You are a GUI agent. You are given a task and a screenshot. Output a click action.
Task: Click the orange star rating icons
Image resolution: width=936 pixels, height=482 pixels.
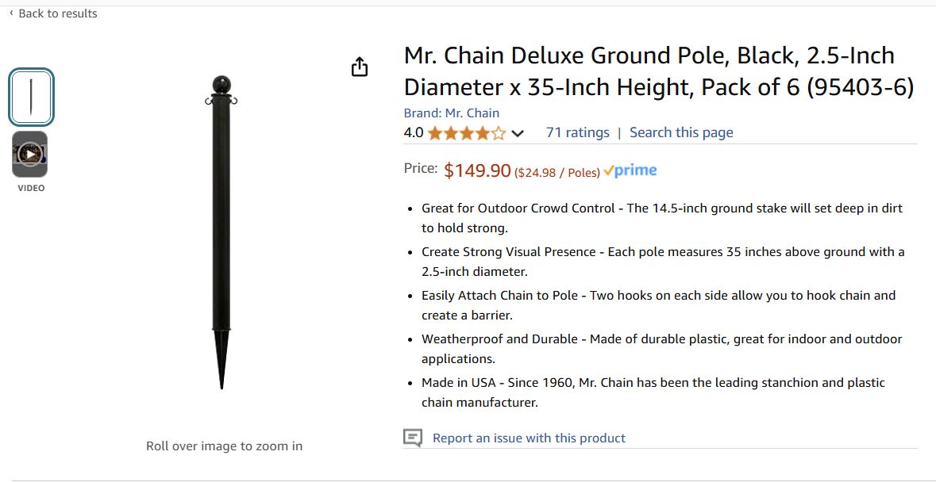pos(466,133)
